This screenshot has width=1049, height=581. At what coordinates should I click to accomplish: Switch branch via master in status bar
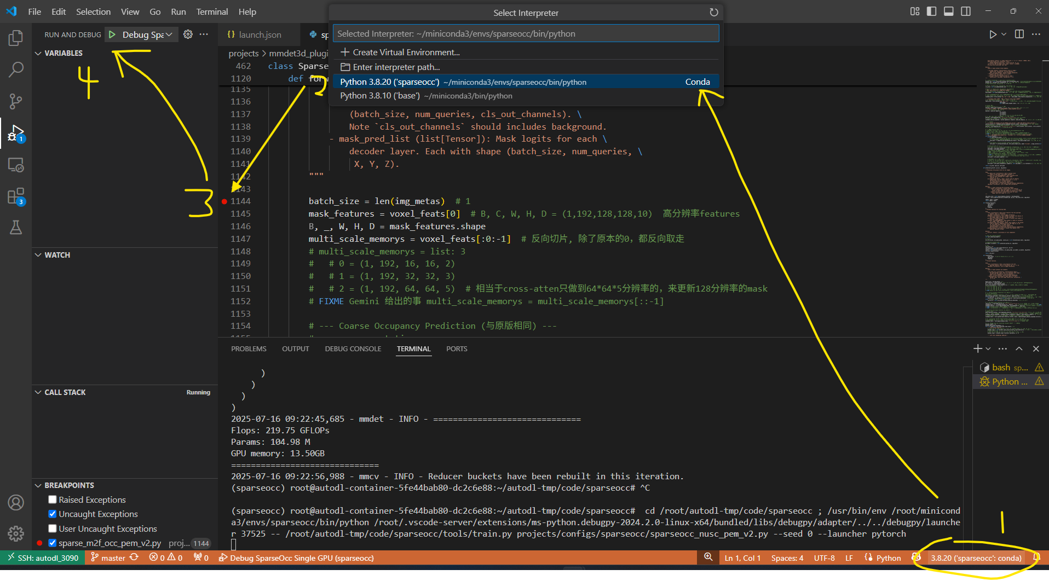pos(108,557)
